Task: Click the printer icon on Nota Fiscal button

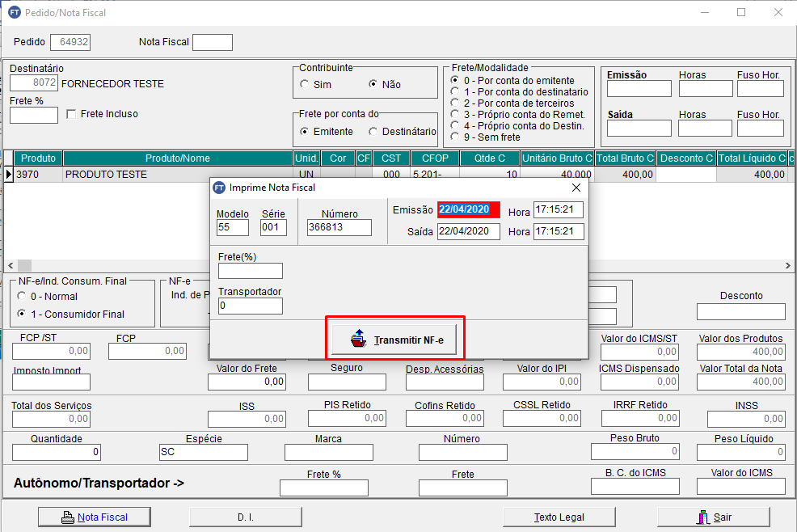Action: click(68, 517)
